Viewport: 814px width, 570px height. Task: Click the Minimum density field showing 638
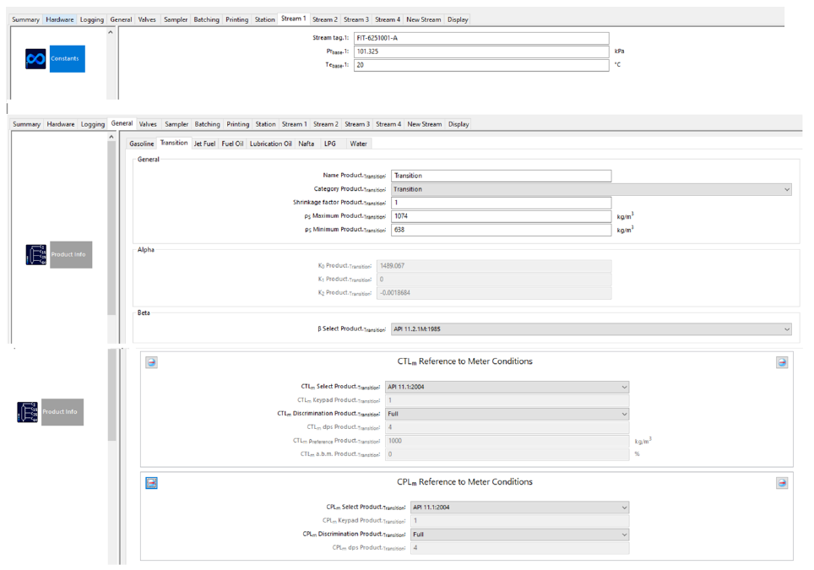tap(501, 230)
